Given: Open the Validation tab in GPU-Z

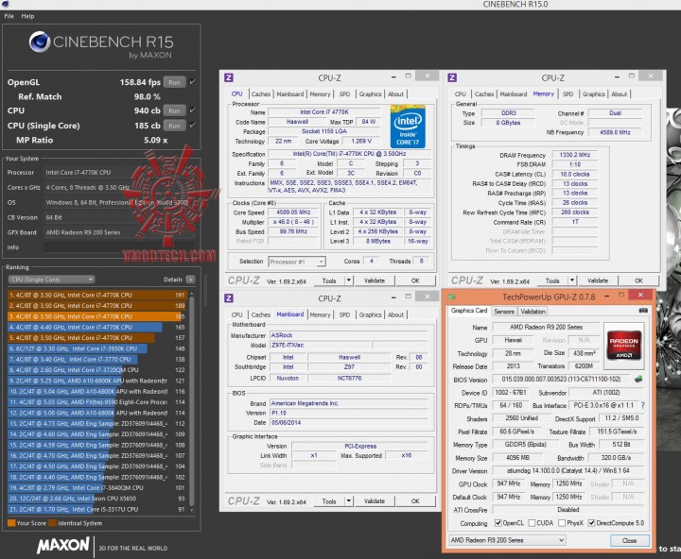Looking at the screenshot, I should point(533,312).
